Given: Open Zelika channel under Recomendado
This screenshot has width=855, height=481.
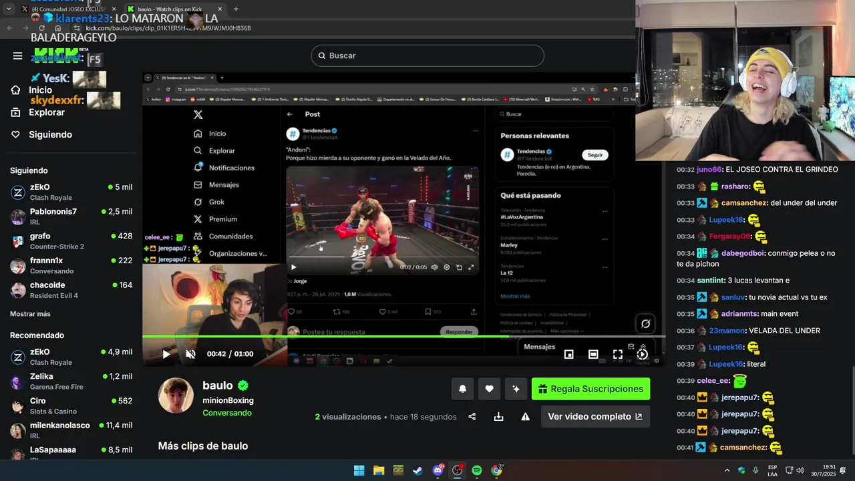Looking at the screenshot, I should [71, 381].
